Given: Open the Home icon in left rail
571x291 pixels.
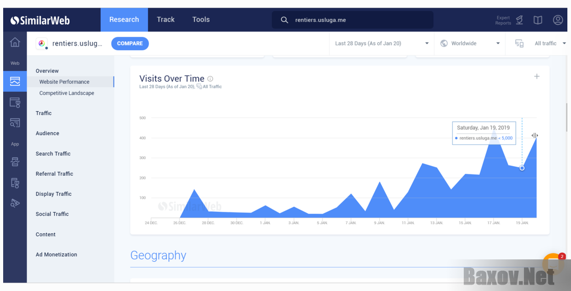Looking at the screenshot, I should 15,43.
